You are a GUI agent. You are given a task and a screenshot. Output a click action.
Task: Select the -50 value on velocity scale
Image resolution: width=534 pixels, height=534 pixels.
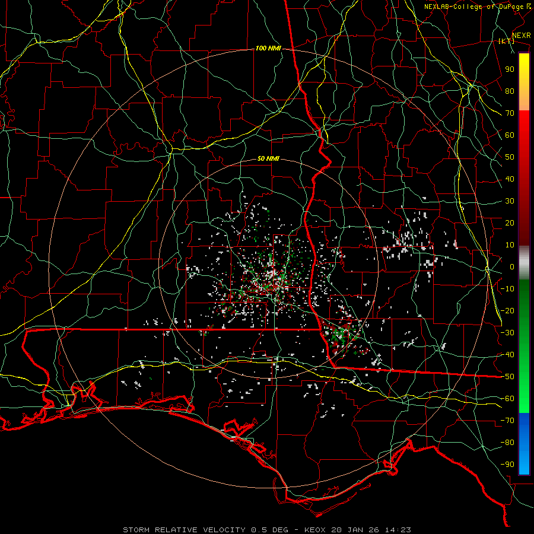[x=507, y=377]
